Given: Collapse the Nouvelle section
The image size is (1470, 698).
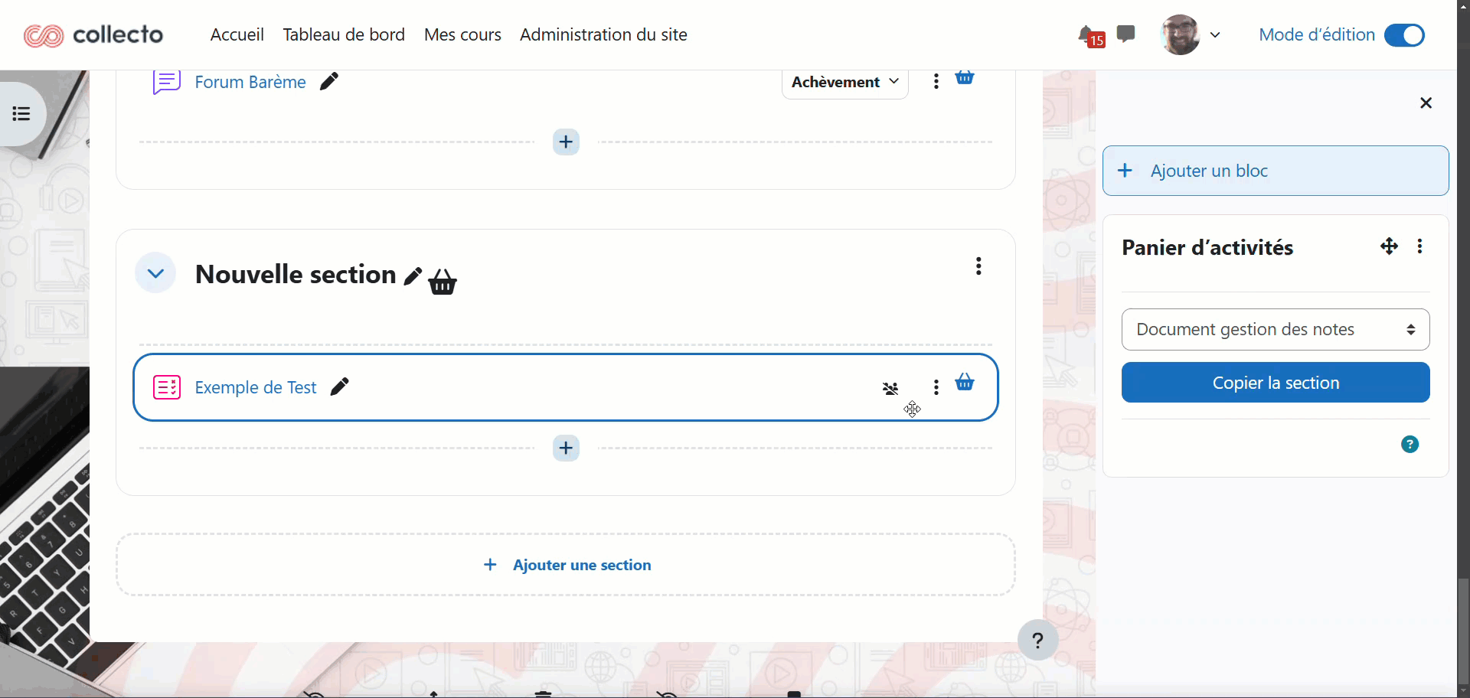Looking at the screenshot, I should [155, 273].
